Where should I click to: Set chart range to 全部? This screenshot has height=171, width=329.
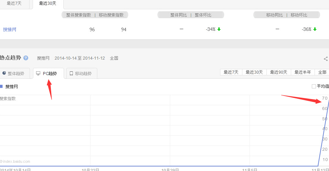click(322, 72)
